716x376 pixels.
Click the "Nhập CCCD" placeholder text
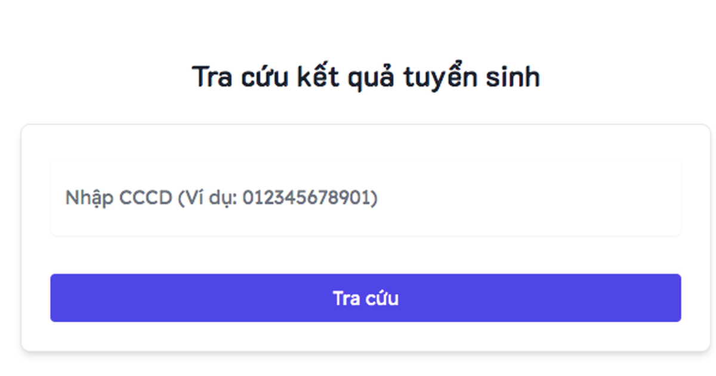tap(118, 198)
